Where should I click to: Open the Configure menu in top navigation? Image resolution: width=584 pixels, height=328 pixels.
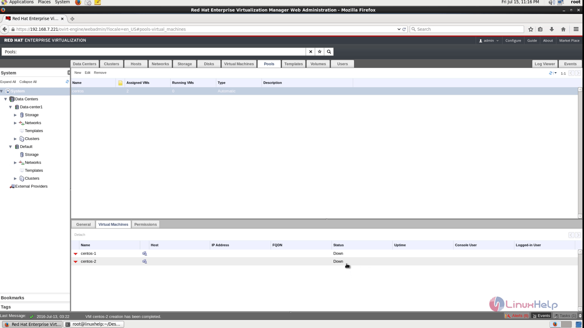point(513,40)
